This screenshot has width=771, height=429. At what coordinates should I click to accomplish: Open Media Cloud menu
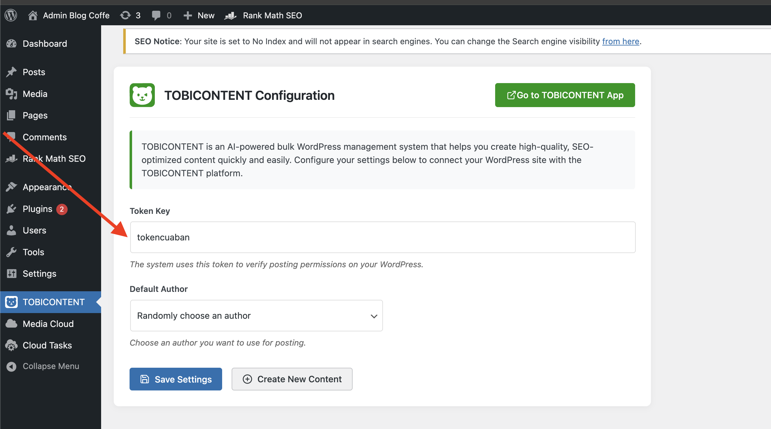click(51, 324)
